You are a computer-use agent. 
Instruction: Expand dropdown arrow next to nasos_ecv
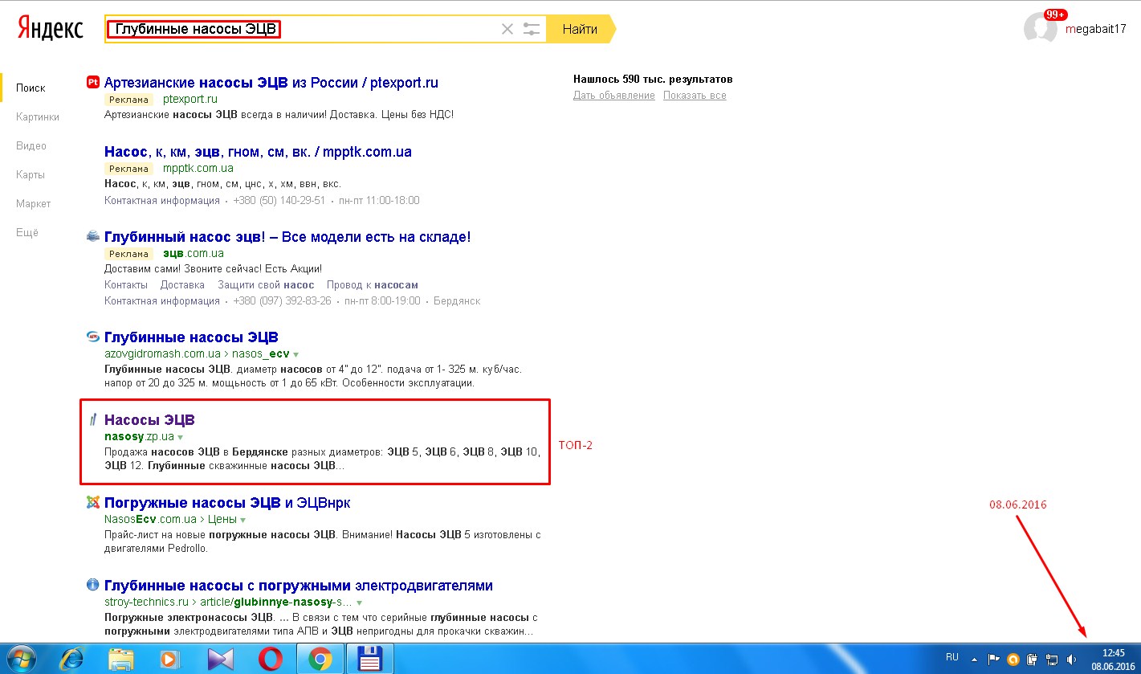click(x=296, y=354)
